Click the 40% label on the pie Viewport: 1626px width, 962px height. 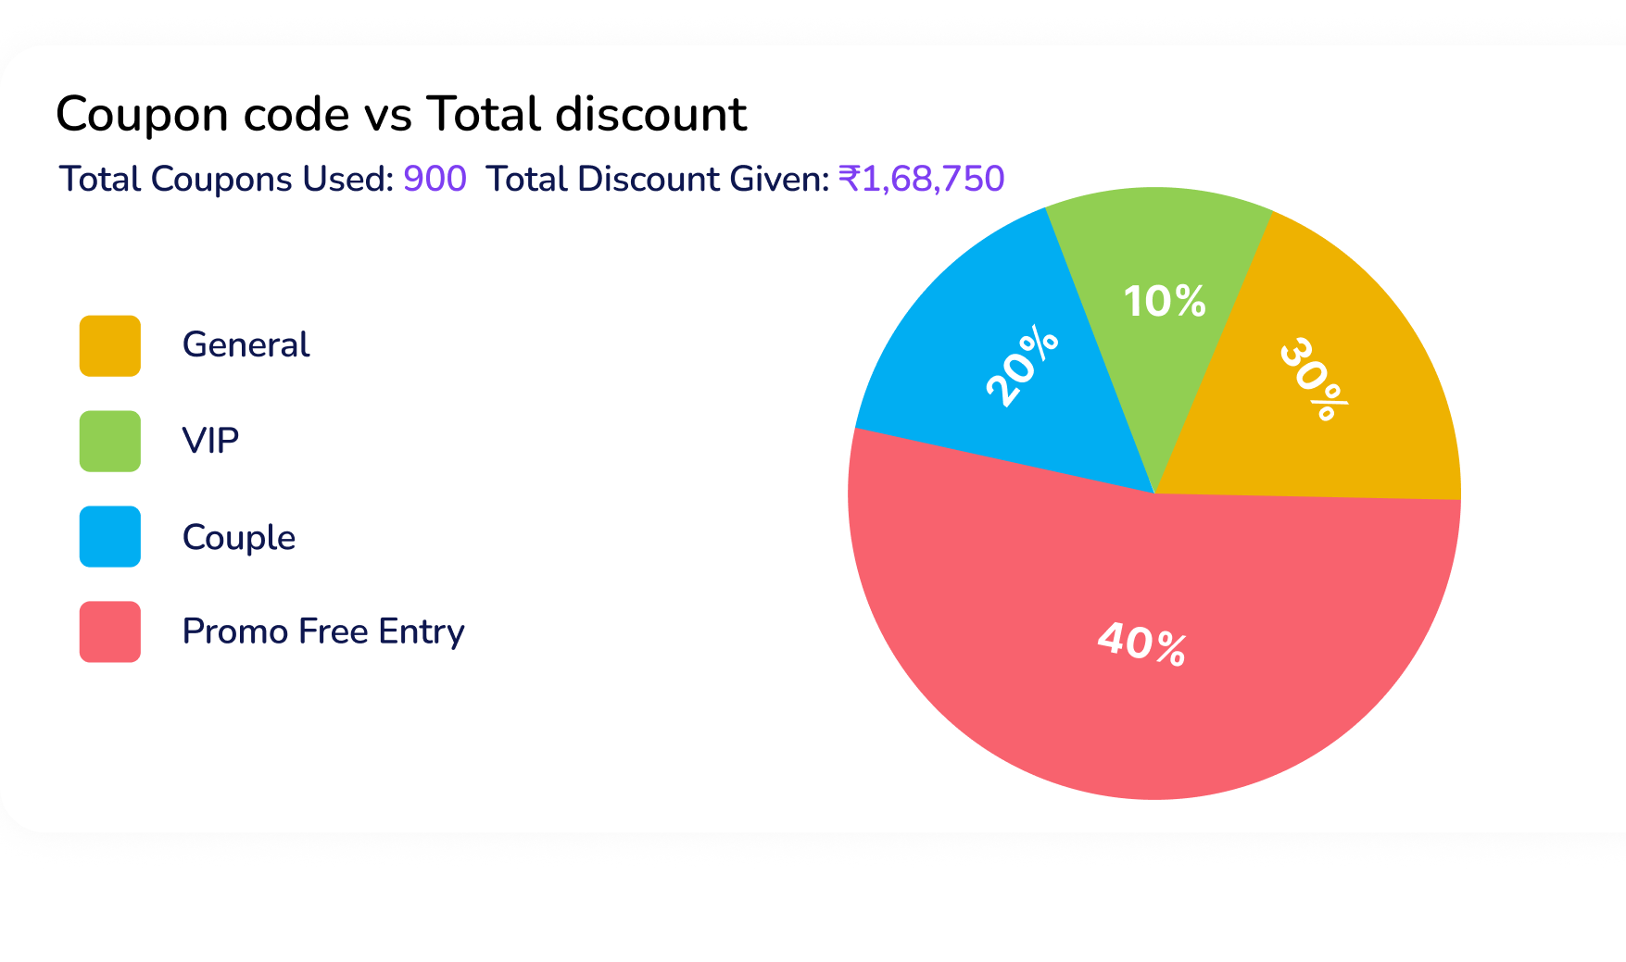(x=1141, y=643)
